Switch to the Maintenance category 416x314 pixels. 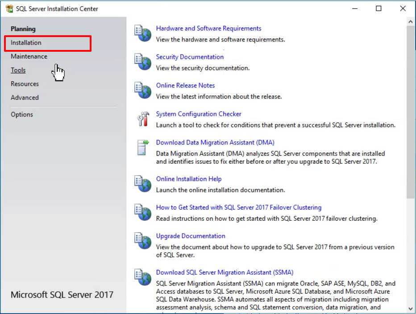coord(29,57)
